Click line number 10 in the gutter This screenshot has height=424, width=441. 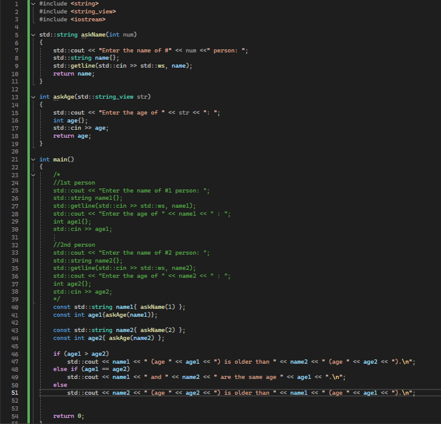pyautogui.click(x=14, y=74)
